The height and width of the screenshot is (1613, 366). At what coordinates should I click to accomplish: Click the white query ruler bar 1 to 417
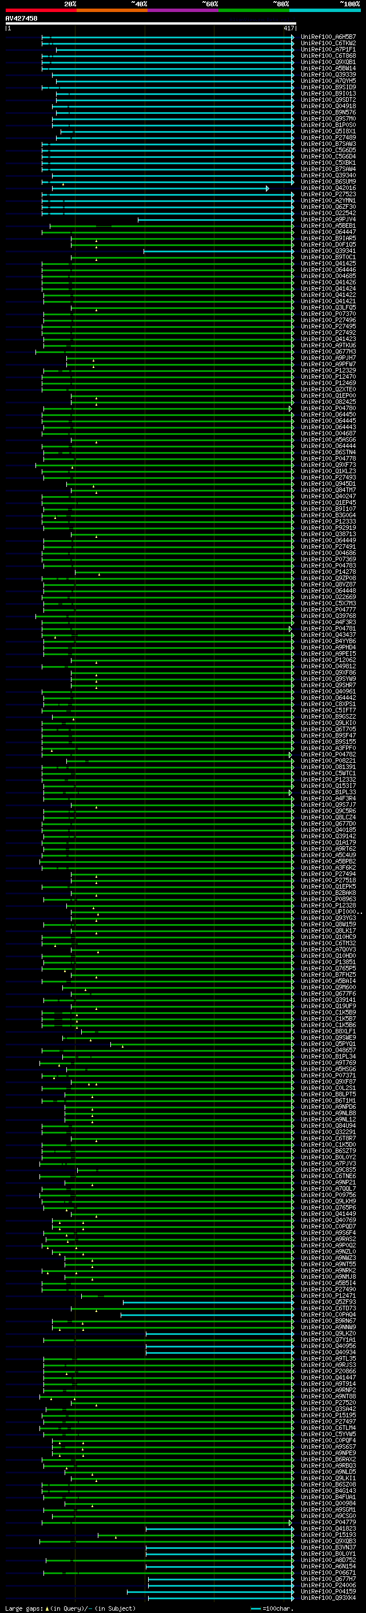[151, 24]
